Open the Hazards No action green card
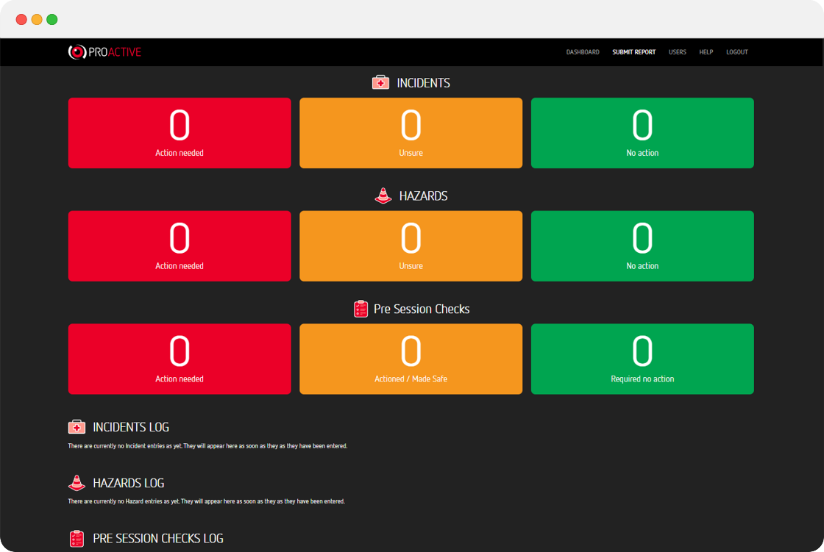The width and height of the screenshot is (824, 552). click(642, 245)
